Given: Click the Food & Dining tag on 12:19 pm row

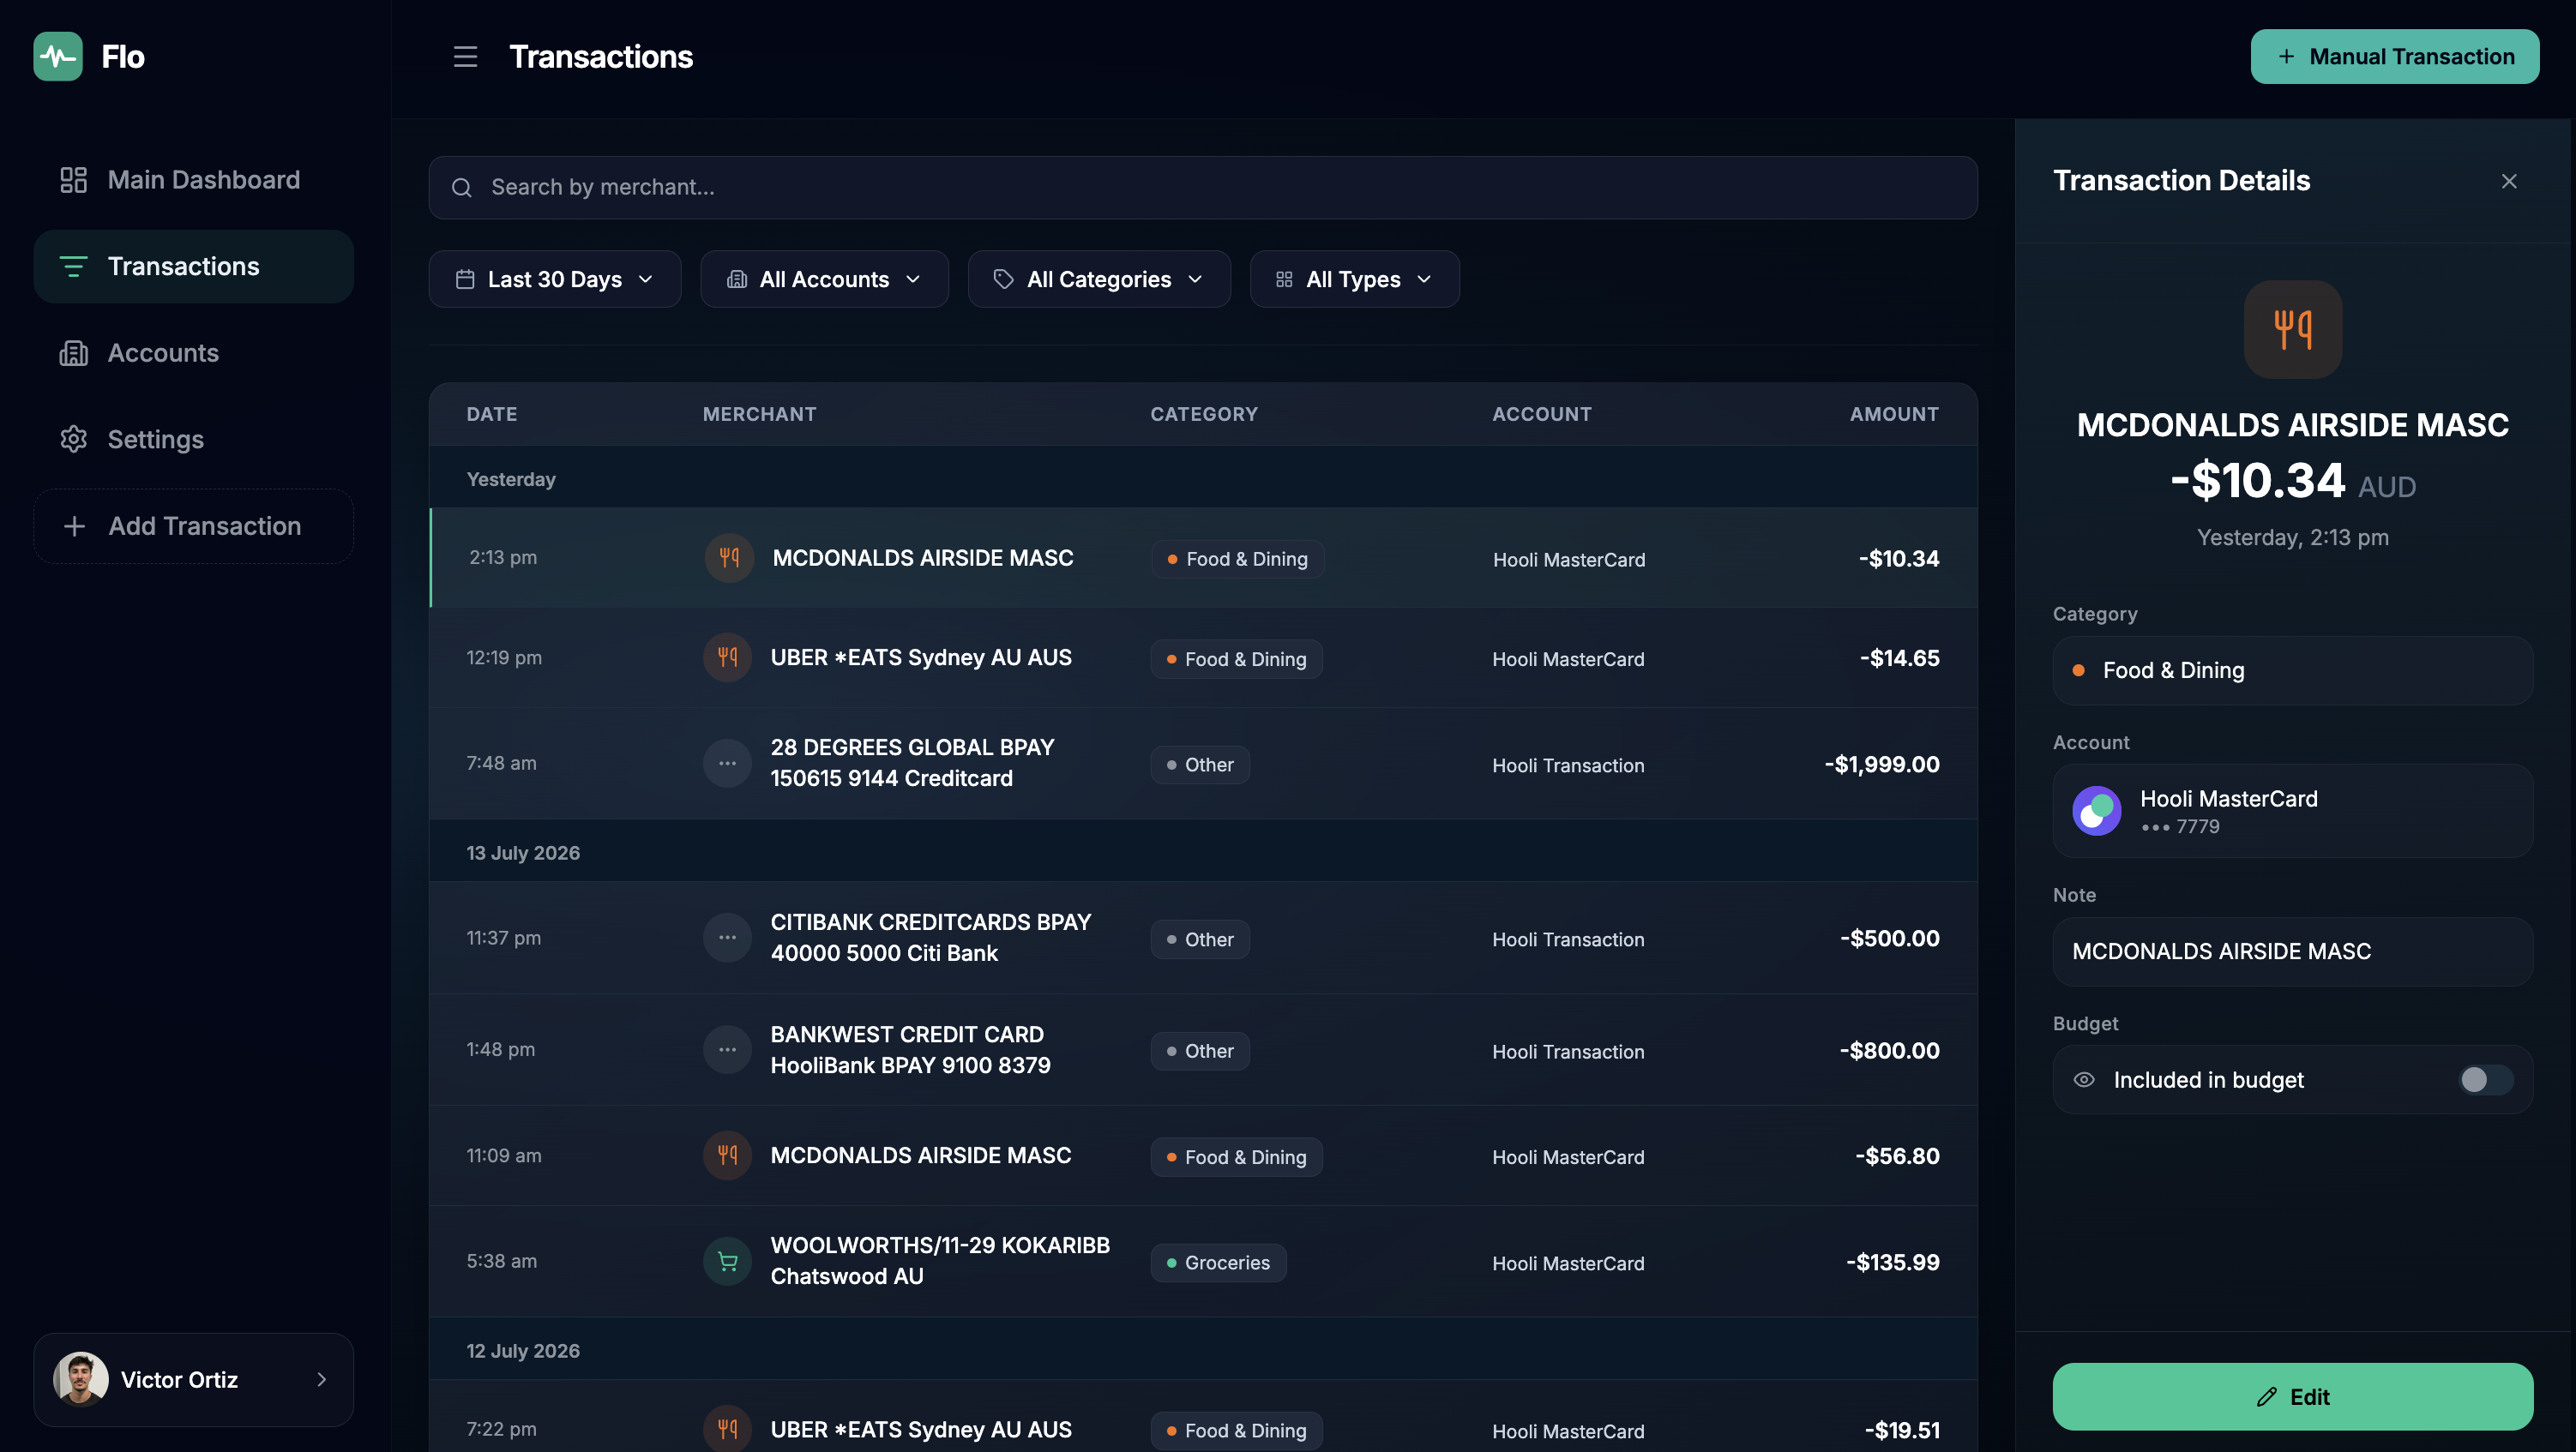Looking at the screenshot, I should pos(1236,659).
